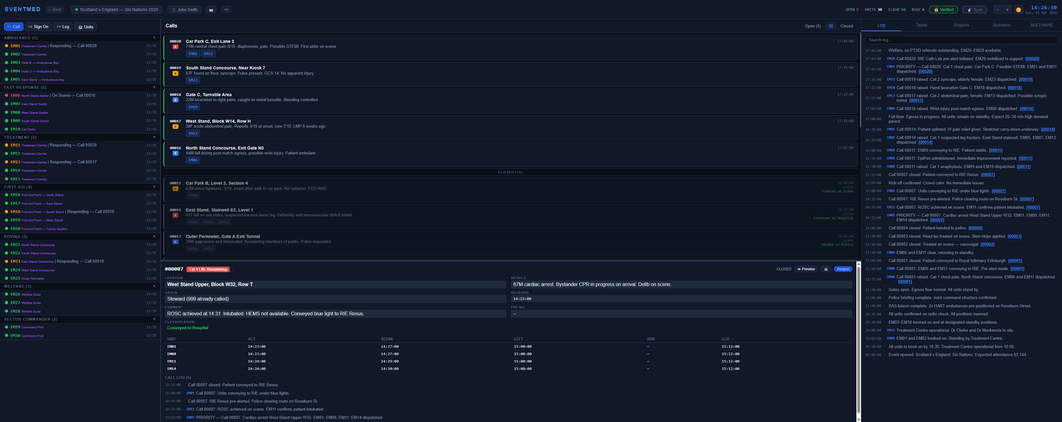Open the M/ETHANE tab
This screenshot has width=1062, height=422.
point(1042,25)
